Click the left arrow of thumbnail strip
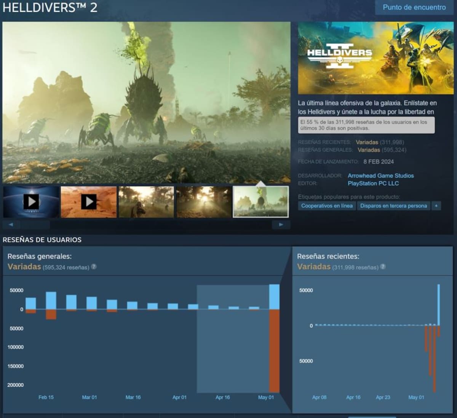 (x=11, y=225)
